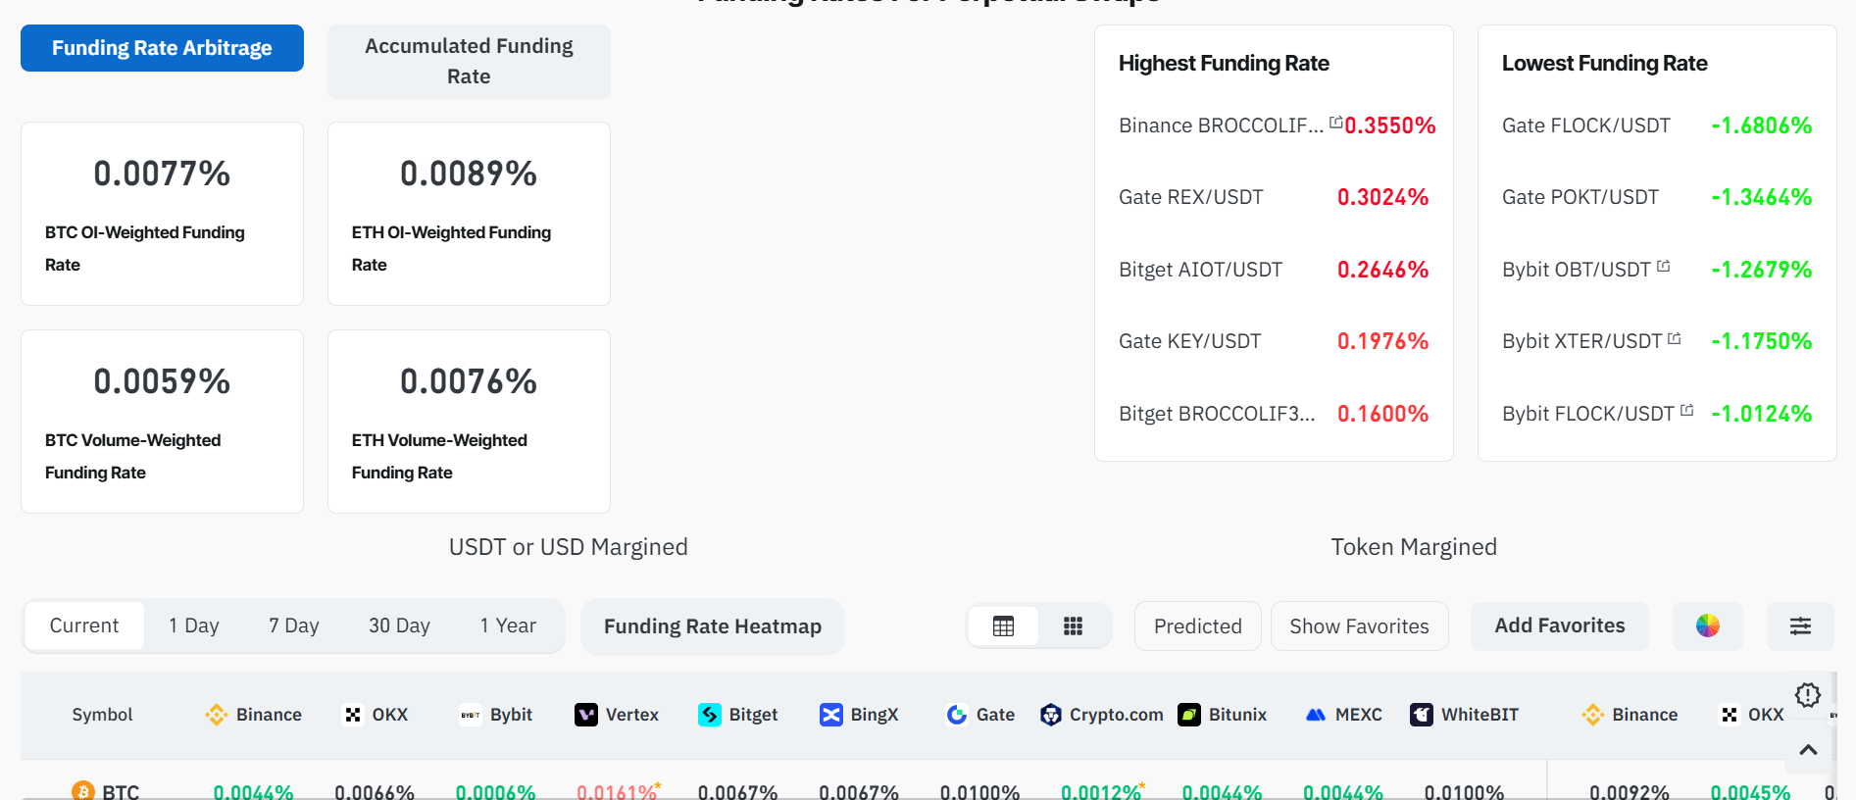Click the Bitunix logo icon
Screen dimensions: 1856x800
coord(1189,715)
